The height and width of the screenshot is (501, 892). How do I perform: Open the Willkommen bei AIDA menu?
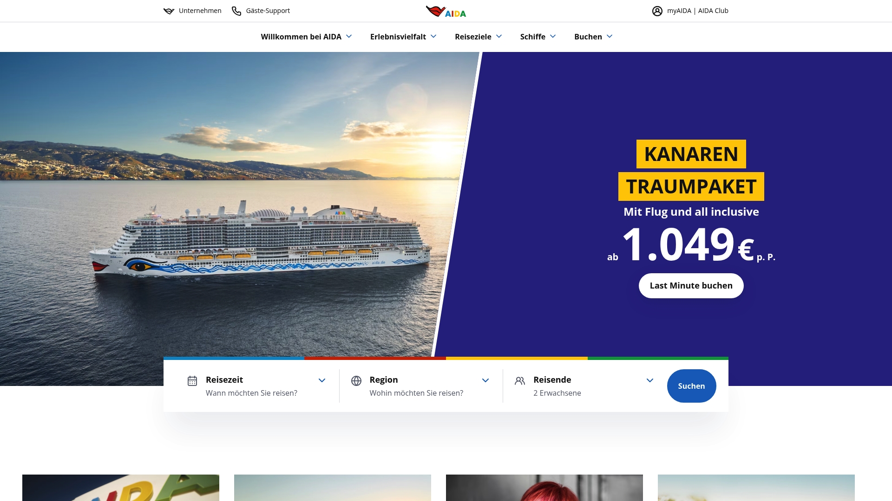tap(306, 37)
